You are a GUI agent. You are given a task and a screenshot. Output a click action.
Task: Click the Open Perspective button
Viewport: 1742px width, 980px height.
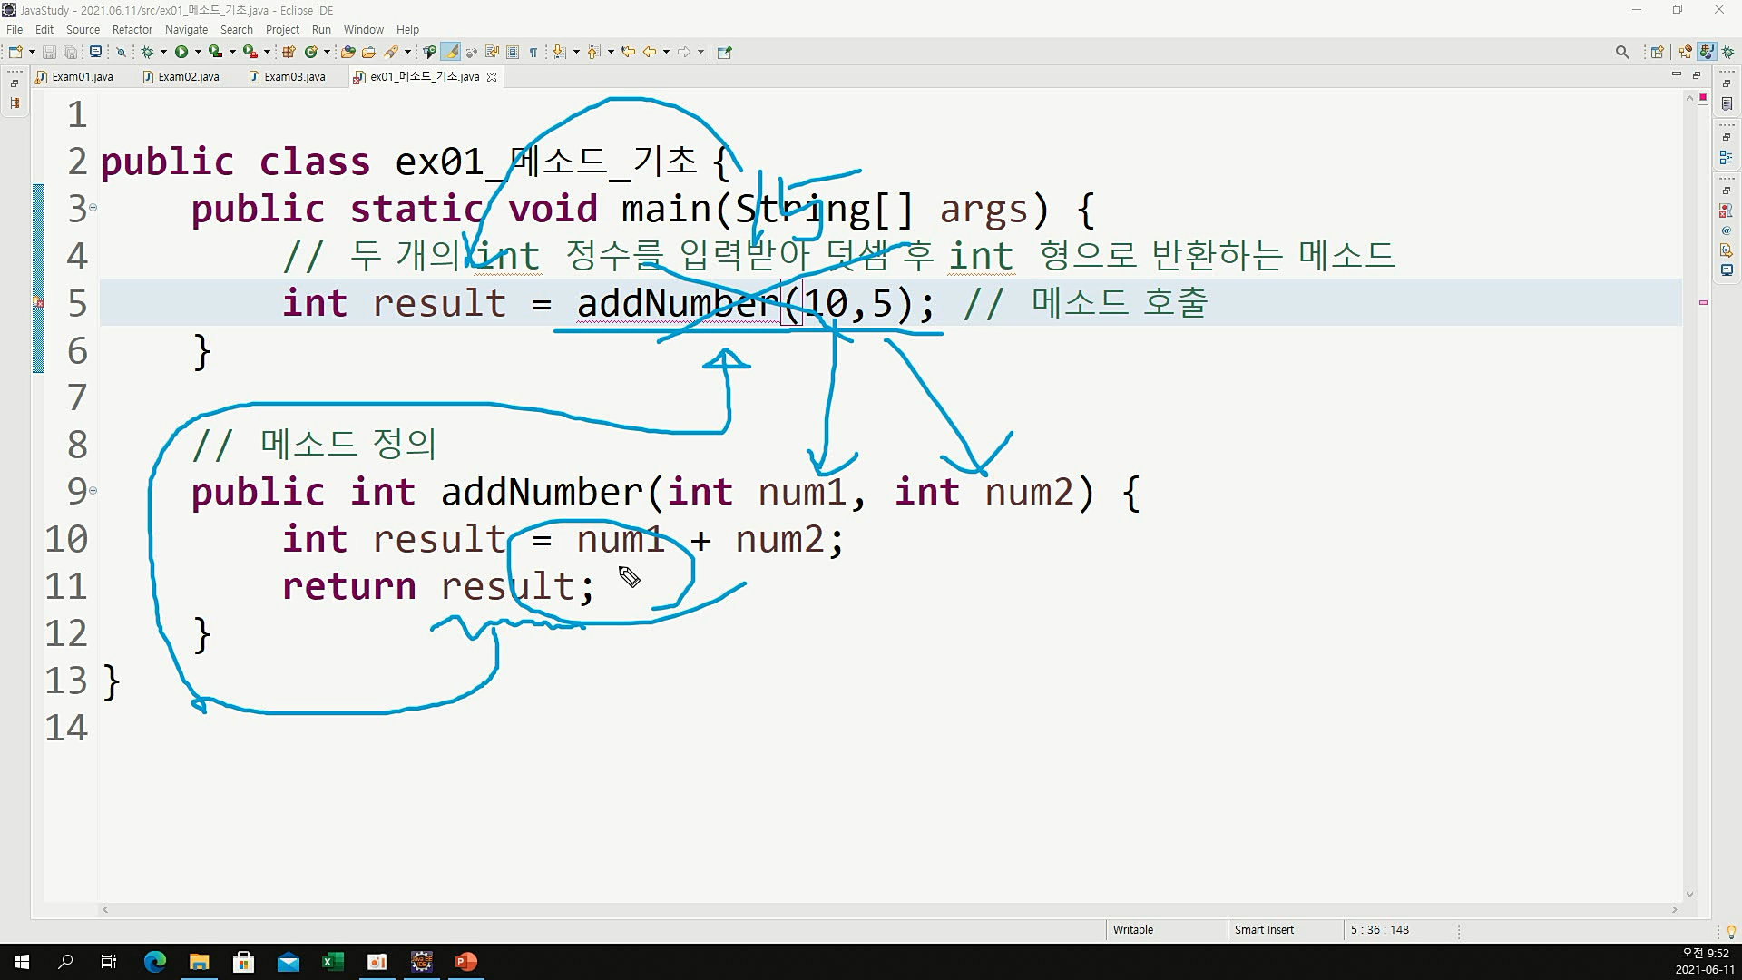pos(1657,52)
